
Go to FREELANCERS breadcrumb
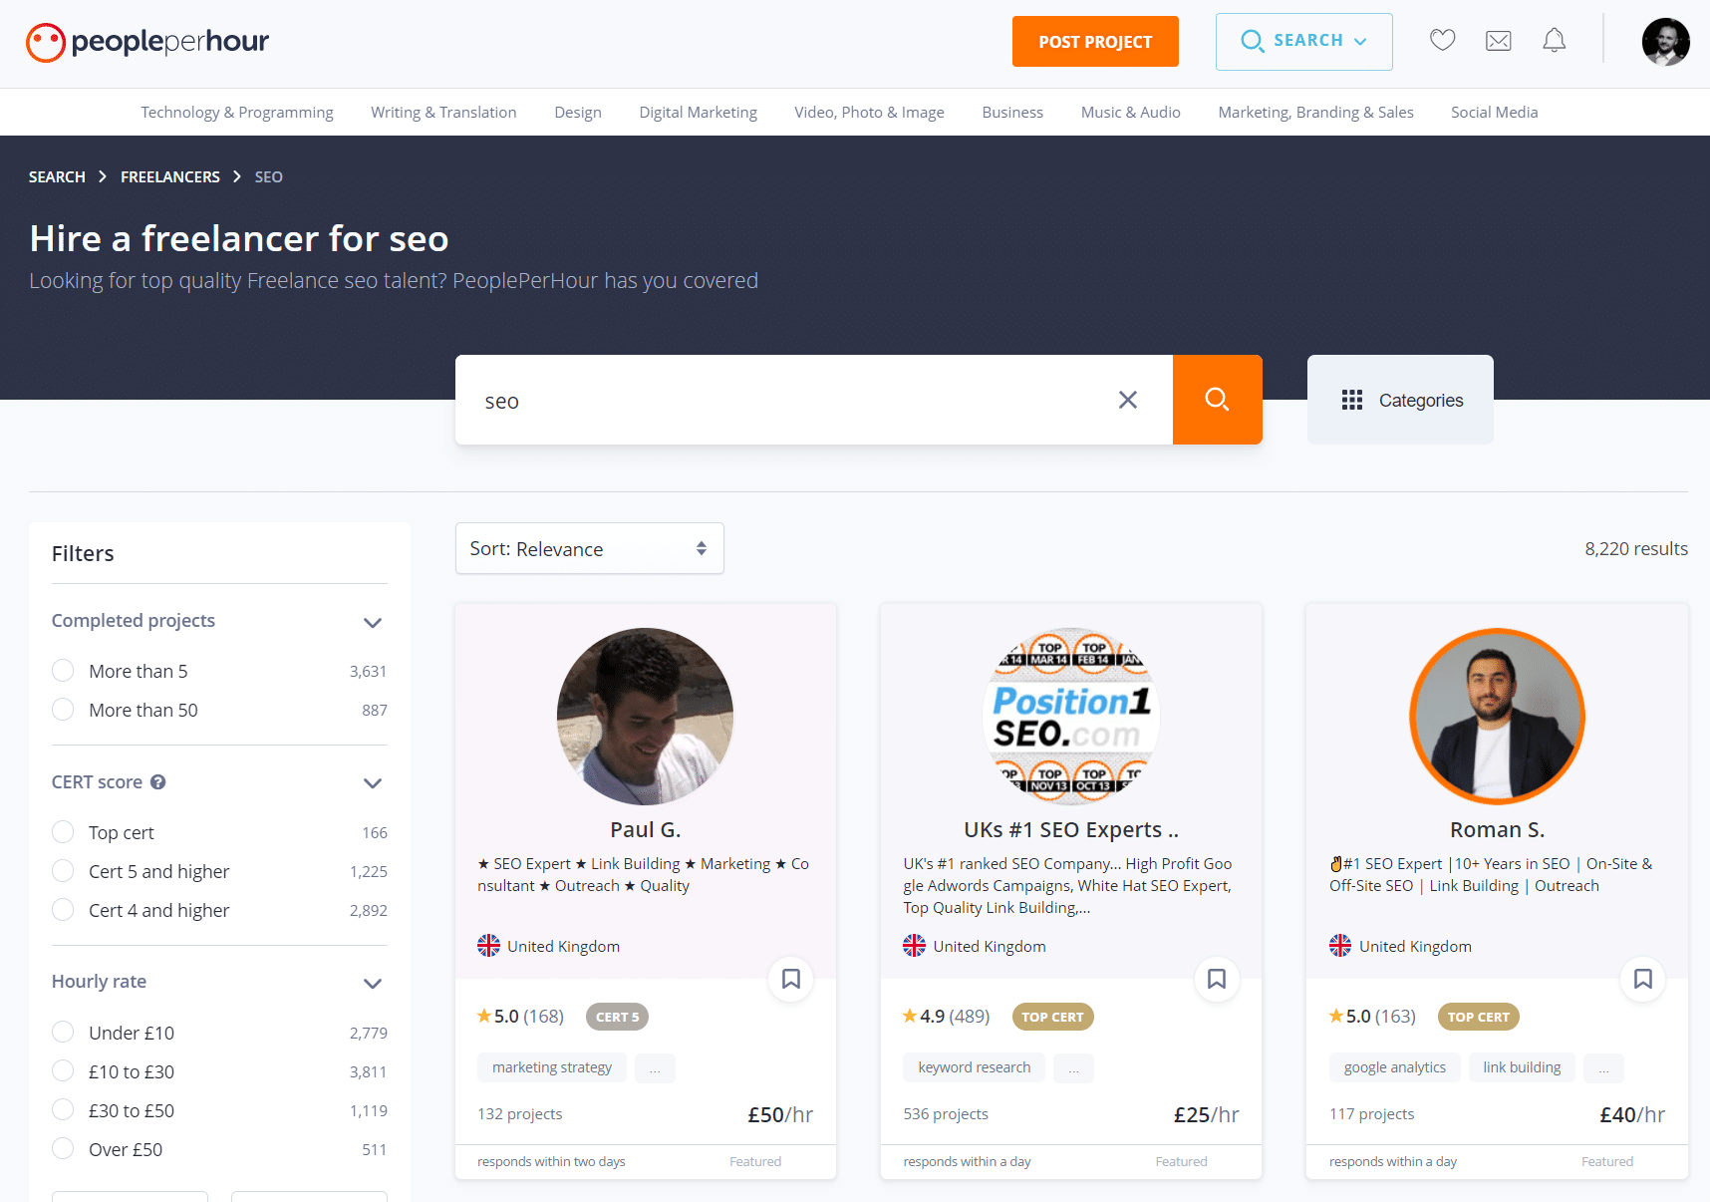coord(170,176)
